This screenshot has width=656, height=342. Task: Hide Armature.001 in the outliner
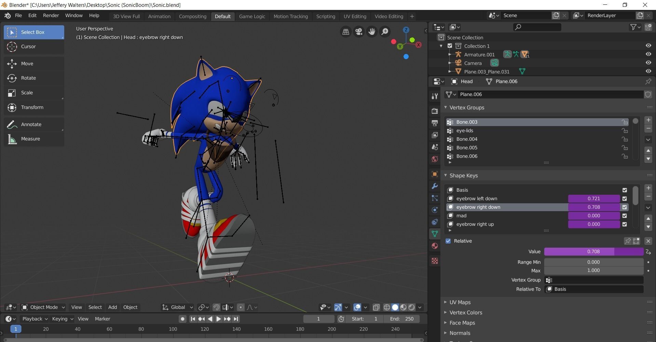(648, 54)
